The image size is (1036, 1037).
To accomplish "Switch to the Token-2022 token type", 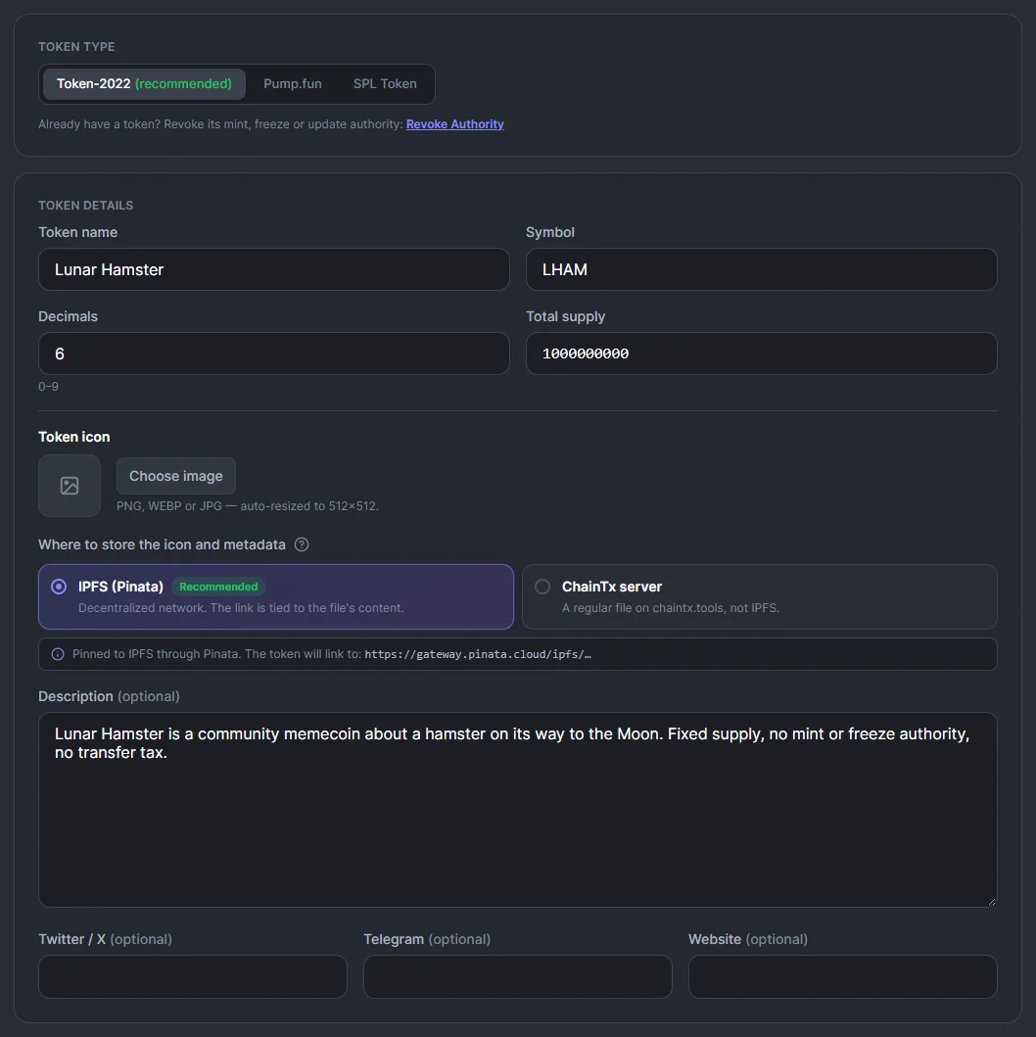I will [144, 84].
